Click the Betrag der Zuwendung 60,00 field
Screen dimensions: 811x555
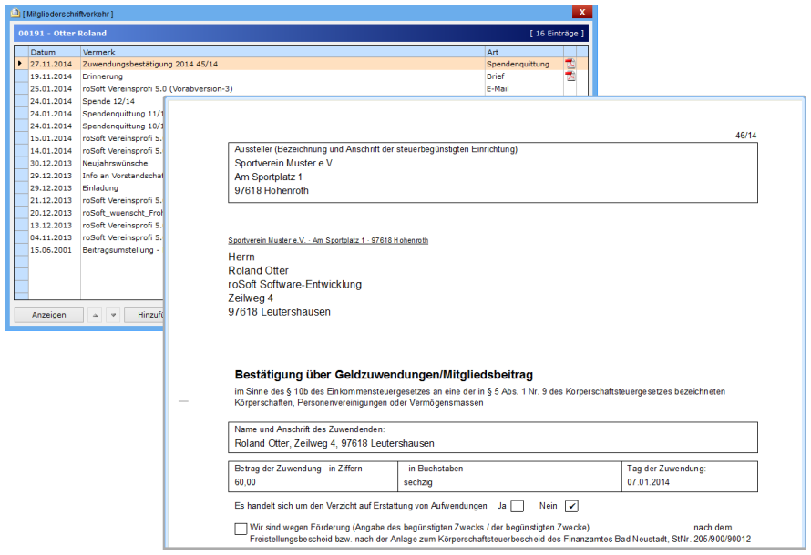coord(312,481)
